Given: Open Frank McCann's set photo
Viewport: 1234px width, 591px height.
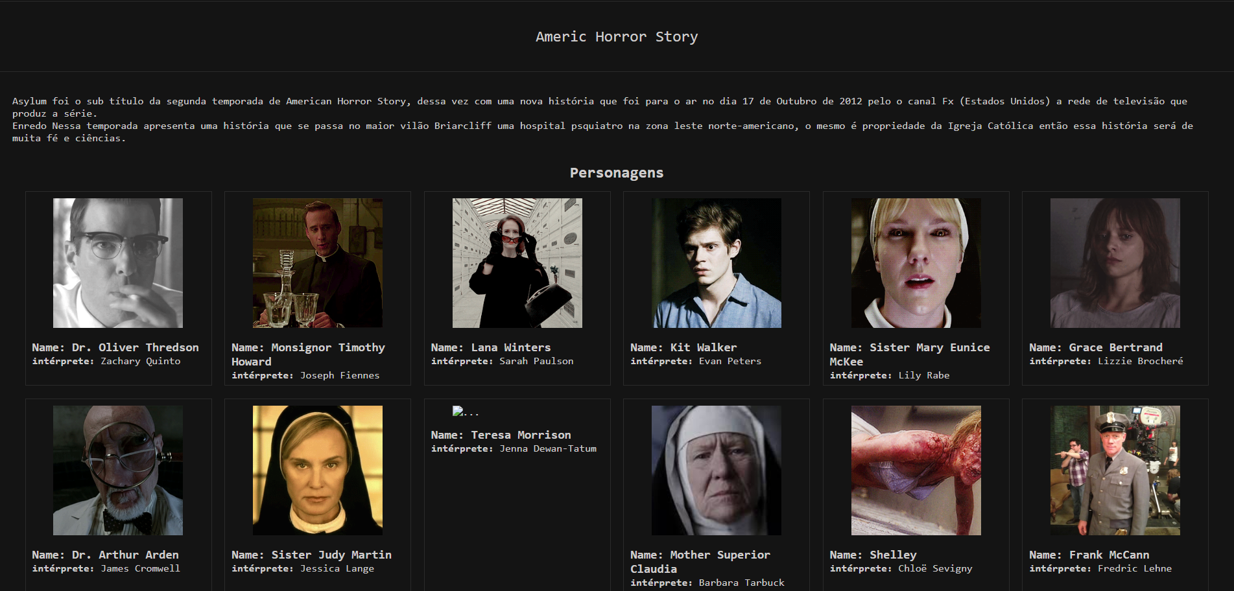Looking at the screenshot, I should [x=1115, y=470].
